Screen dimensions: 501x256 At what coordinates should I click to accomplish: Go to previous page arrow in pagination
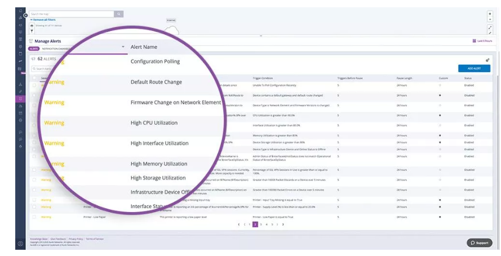pos(245,224)
